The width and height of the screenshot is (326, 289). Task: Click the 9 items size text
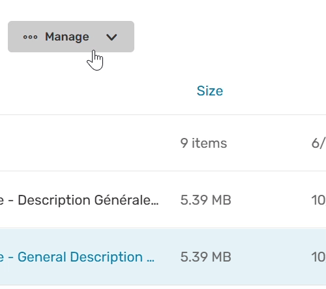pos(203,143)
